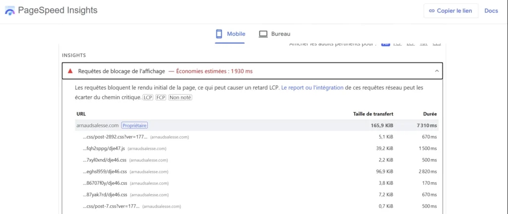Open the Docs link
The height and width of the screenshot is (214, 508).
(491, 11)
